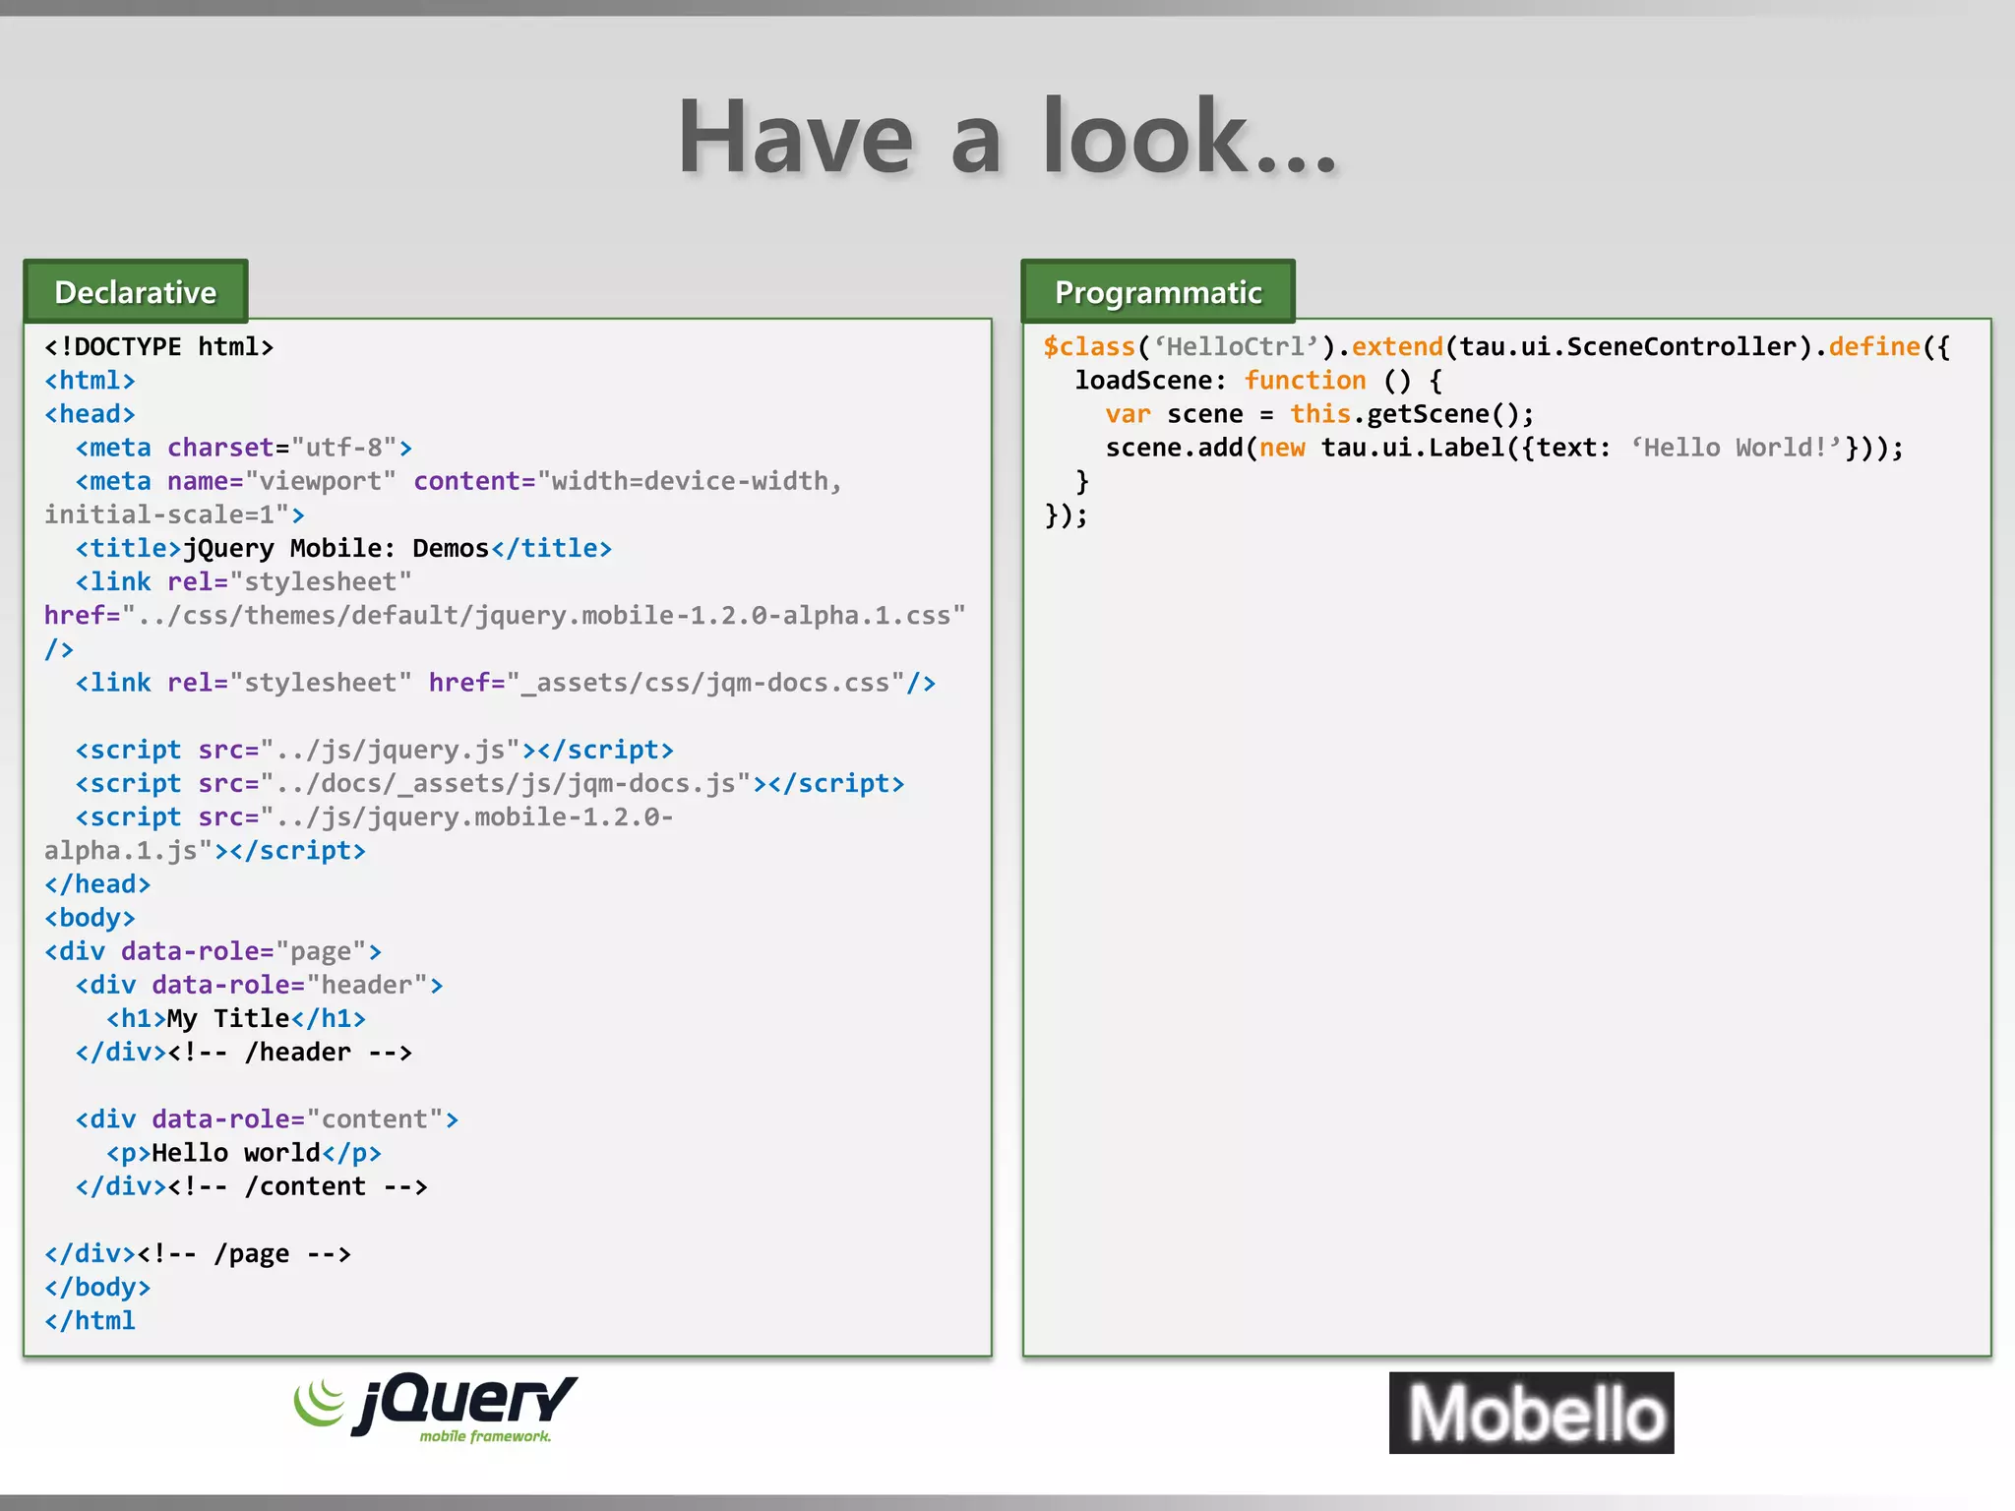Select the Declarative tab label
The width and height of the screenshot is (2015, 1511).
coord(136,292)
